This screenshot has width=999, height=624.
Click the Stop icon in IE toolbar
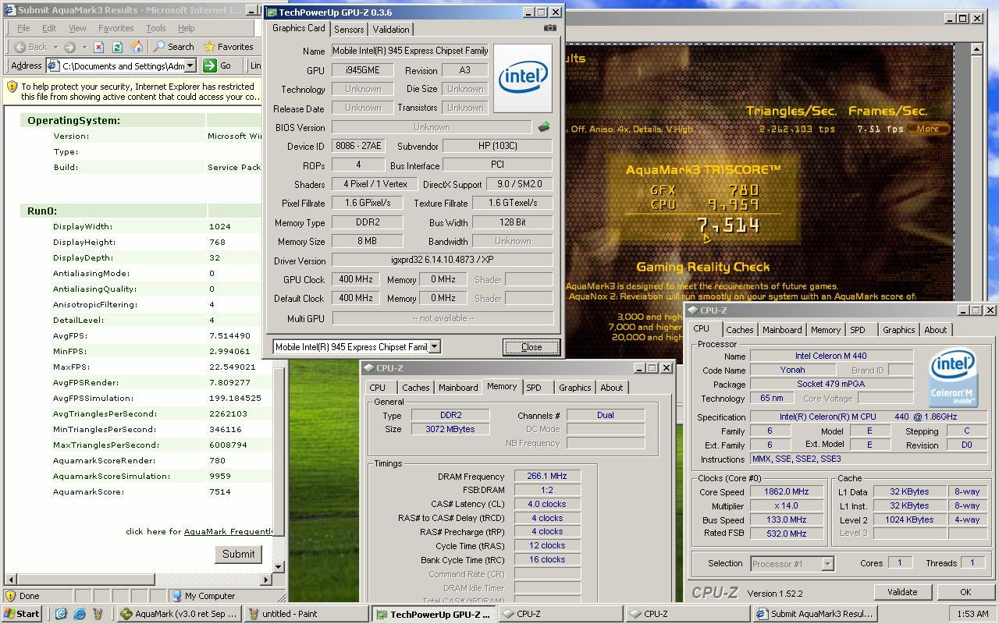(99, 47)
